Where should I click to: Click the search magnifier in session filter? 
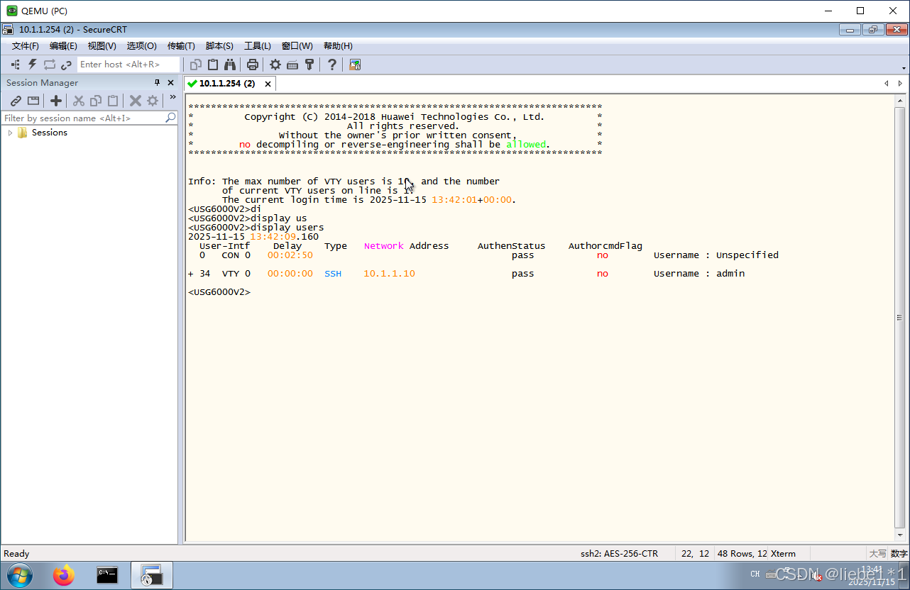pyautogui.click(x=170, y=118)
